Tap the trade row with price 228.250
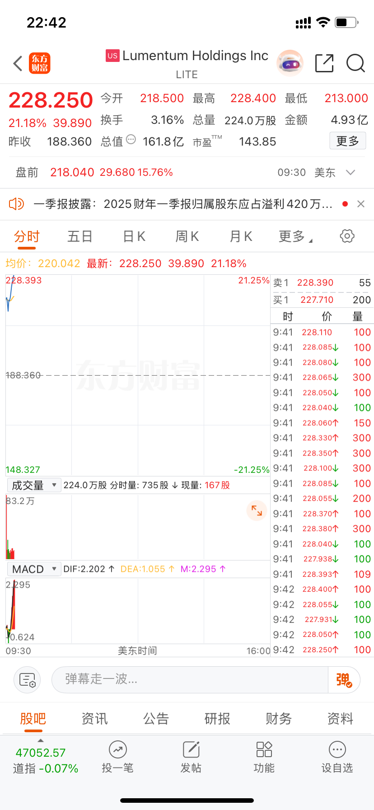Image resolution: width=374 pixels, height=810 pixels. pyautogui.click(x=322, y=650)
